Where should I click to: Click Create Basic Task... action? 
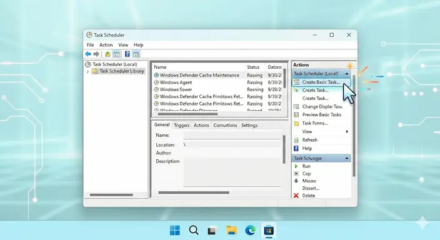(321, 82)
